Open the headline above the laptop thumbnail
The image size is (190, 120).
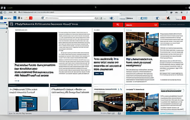click(x=70, y=91)
